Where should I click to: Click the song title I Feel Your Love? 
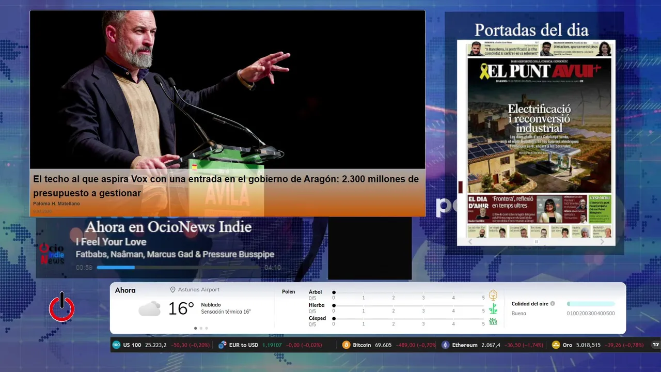tap(111, 242)
